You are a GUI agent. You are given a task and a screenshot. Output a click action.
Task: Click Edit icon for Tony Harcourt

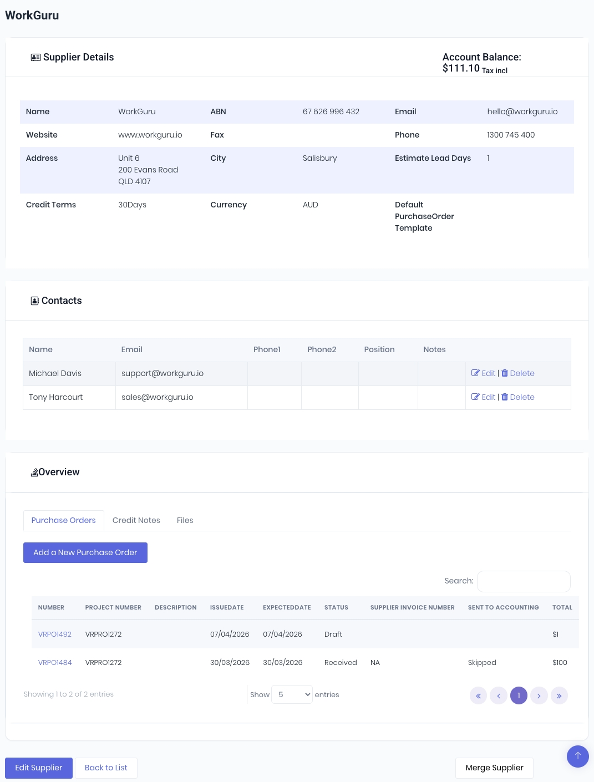pyautogui.click(x=475, y=397)
